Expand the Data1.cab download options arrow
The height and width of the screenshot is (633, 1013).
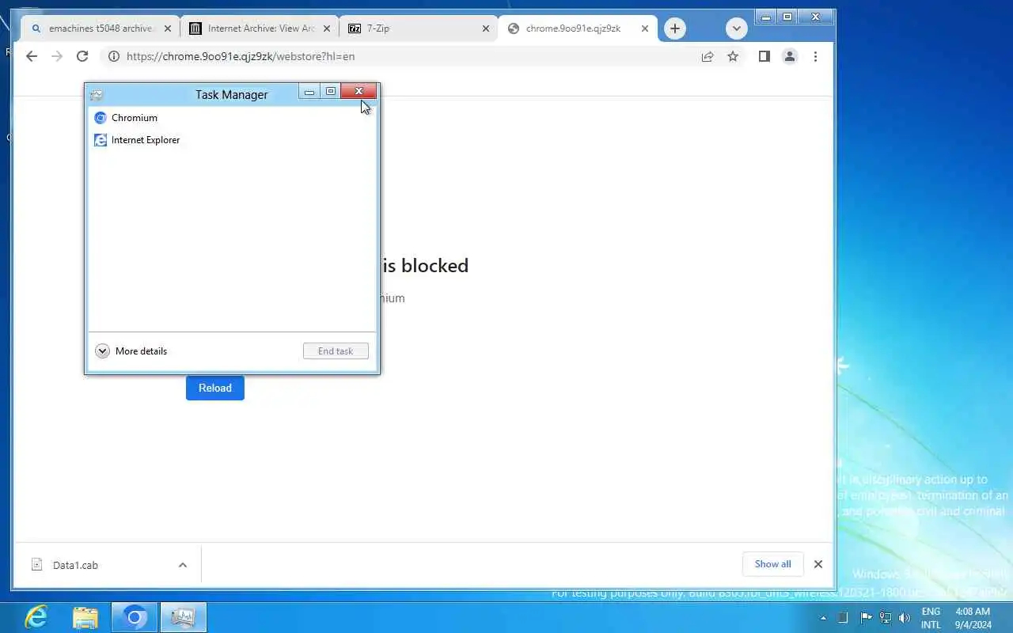click(x=183, y=565)
